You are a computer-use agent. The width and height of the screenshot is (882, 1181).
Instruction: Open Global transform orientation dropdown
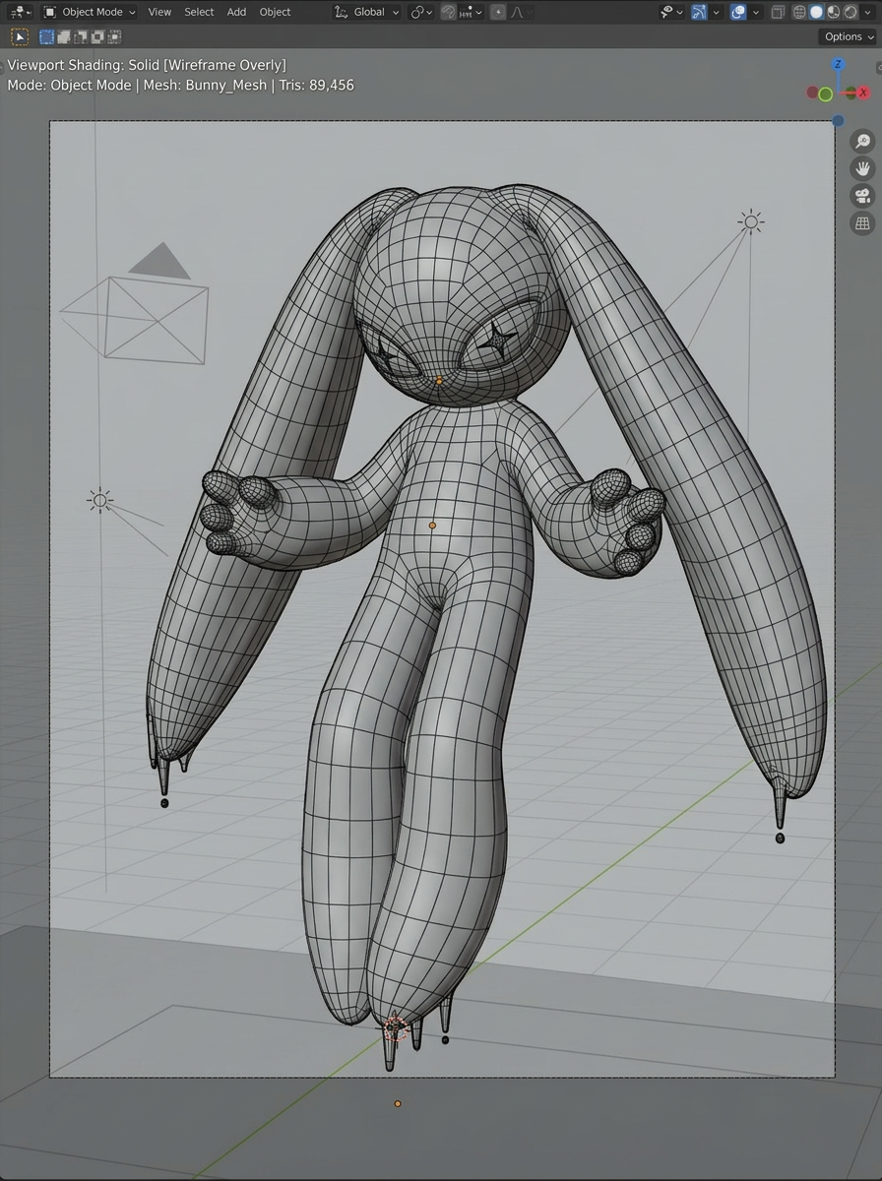pos(366,12)
